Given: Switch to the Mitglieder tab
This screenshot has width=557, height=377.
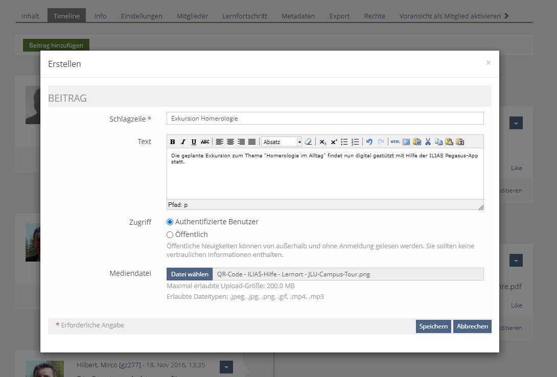Looking at the screenshot, I should pos(192,16).
